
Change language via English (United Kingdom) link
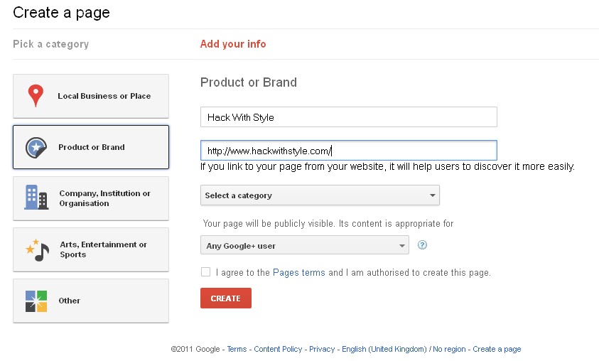[384, 349]
